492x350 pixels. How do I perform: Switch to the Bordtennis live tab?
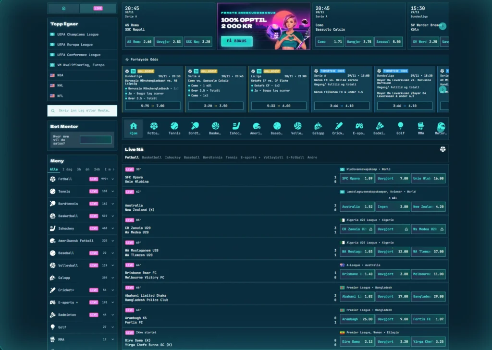[212, 157]
